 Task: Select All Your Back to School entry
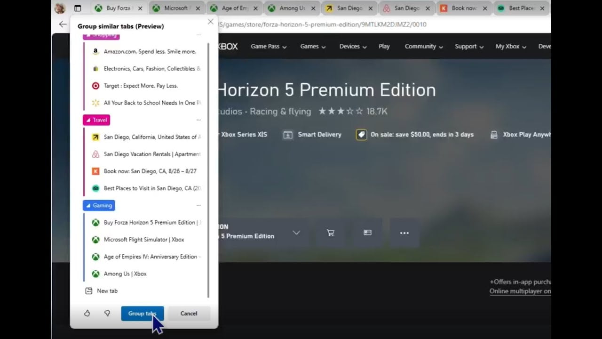[146, 103]
